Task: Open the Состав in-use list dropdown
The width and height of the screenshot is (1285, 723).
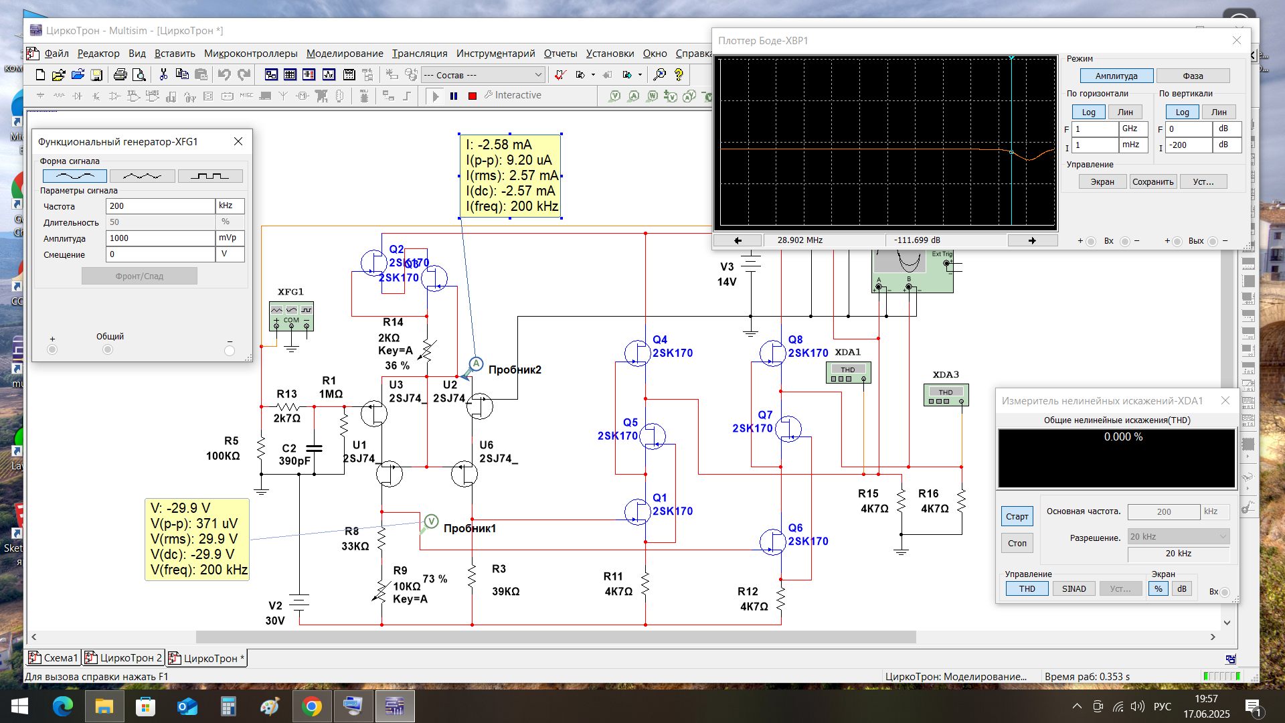Action: [538, 75]
